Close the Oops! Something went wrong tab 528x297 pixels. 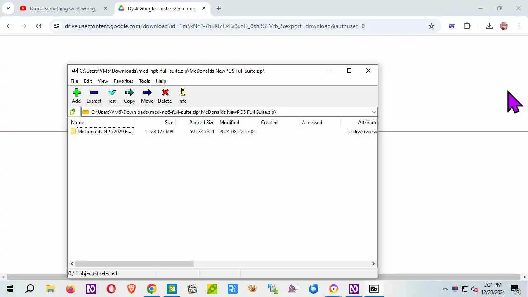(x=106, y=8)
